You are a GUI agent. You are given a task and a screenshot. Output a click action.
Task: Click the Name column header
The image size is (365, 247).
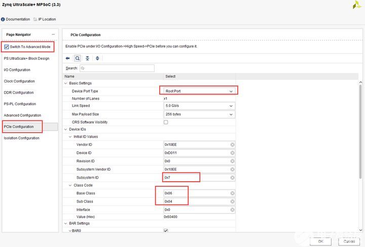point(113,76)
